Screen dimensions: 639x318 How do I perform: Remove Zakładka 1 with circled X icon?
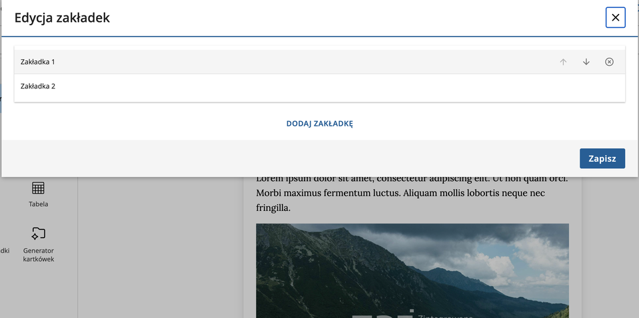tap(609, 62)
